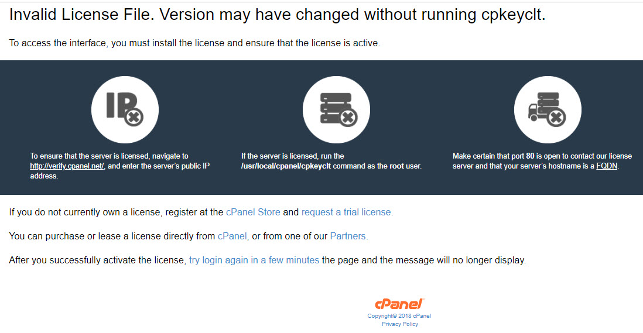Click "try login again in a few minutes"
This screenshot has width=643, height=333.
click(x=254, y=260)
